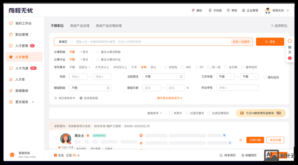Click the Hi聊 free quota message icon
298x165 pixels.
[242, 113]
